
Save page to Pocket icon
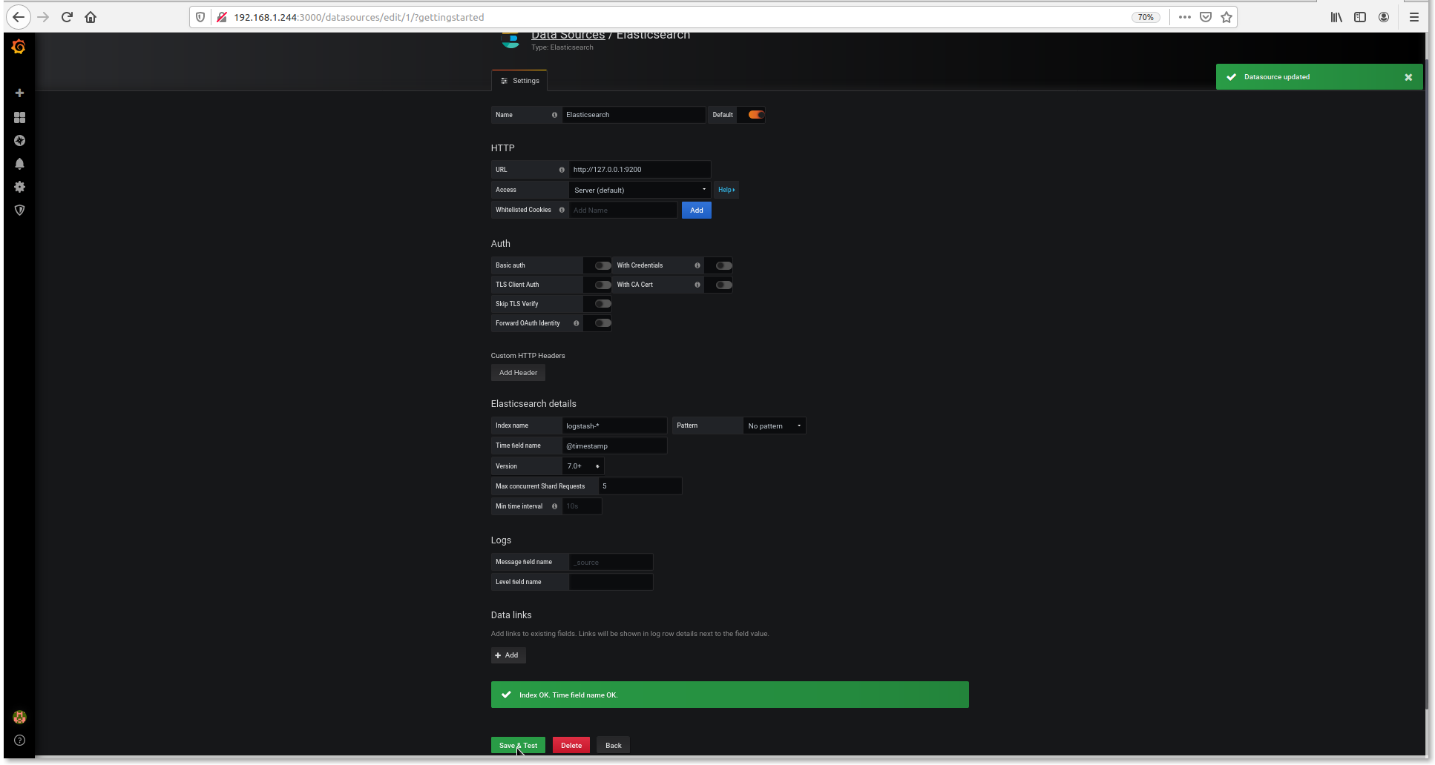(x=1206, y=17)
